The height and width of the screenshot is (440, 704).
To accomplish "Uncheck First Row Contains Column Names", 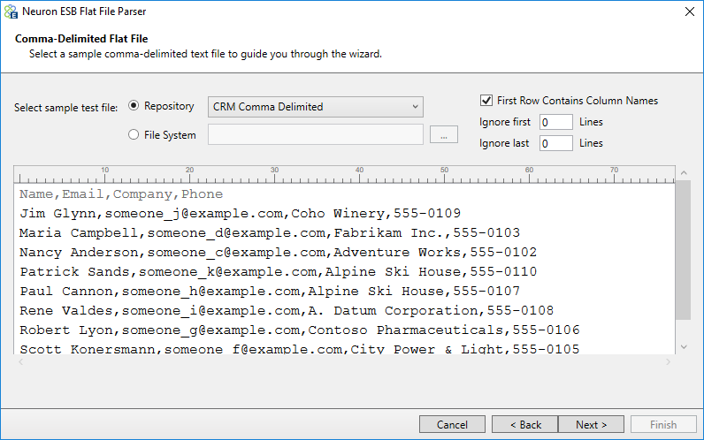I will (x=486, y=101).
